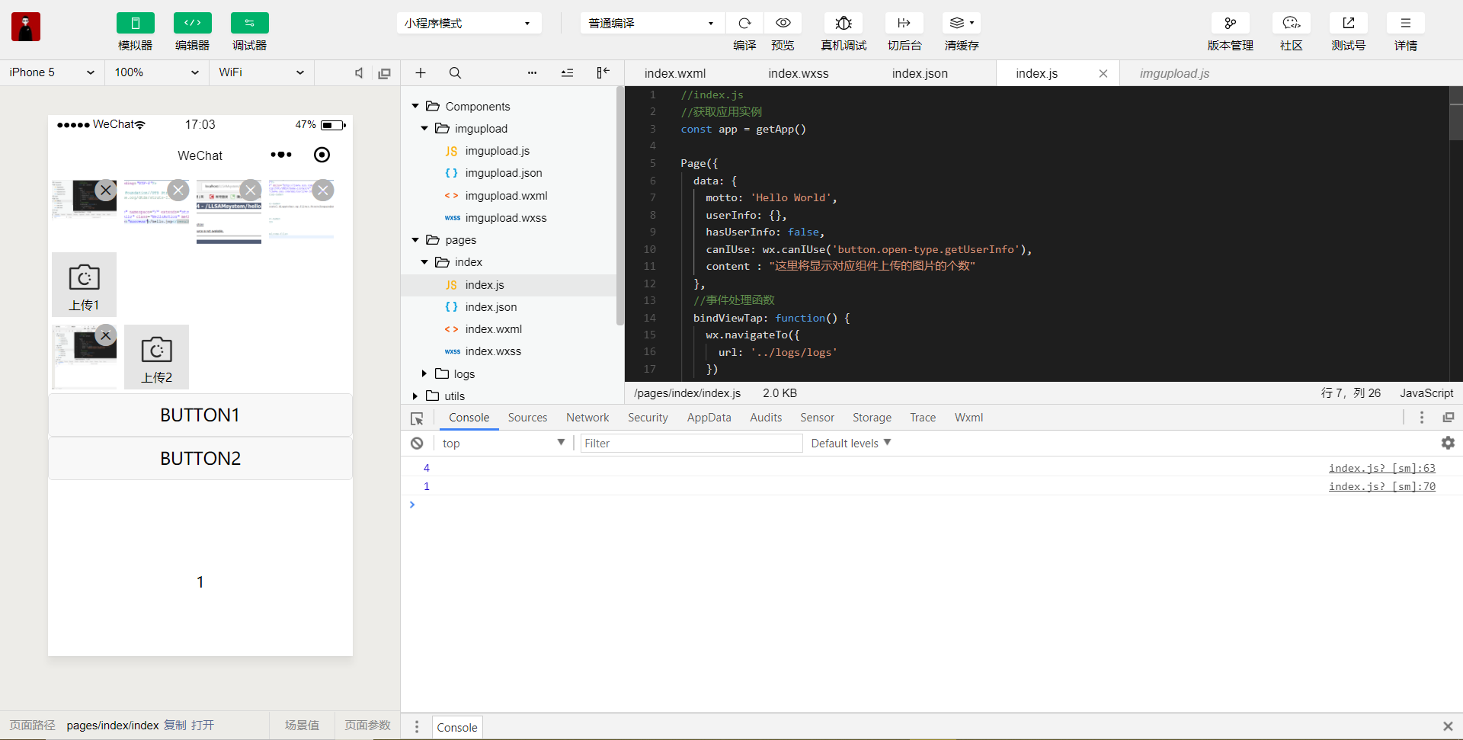Click the inspect element icon
1463x740 pixels.
[x=417, y=418]
